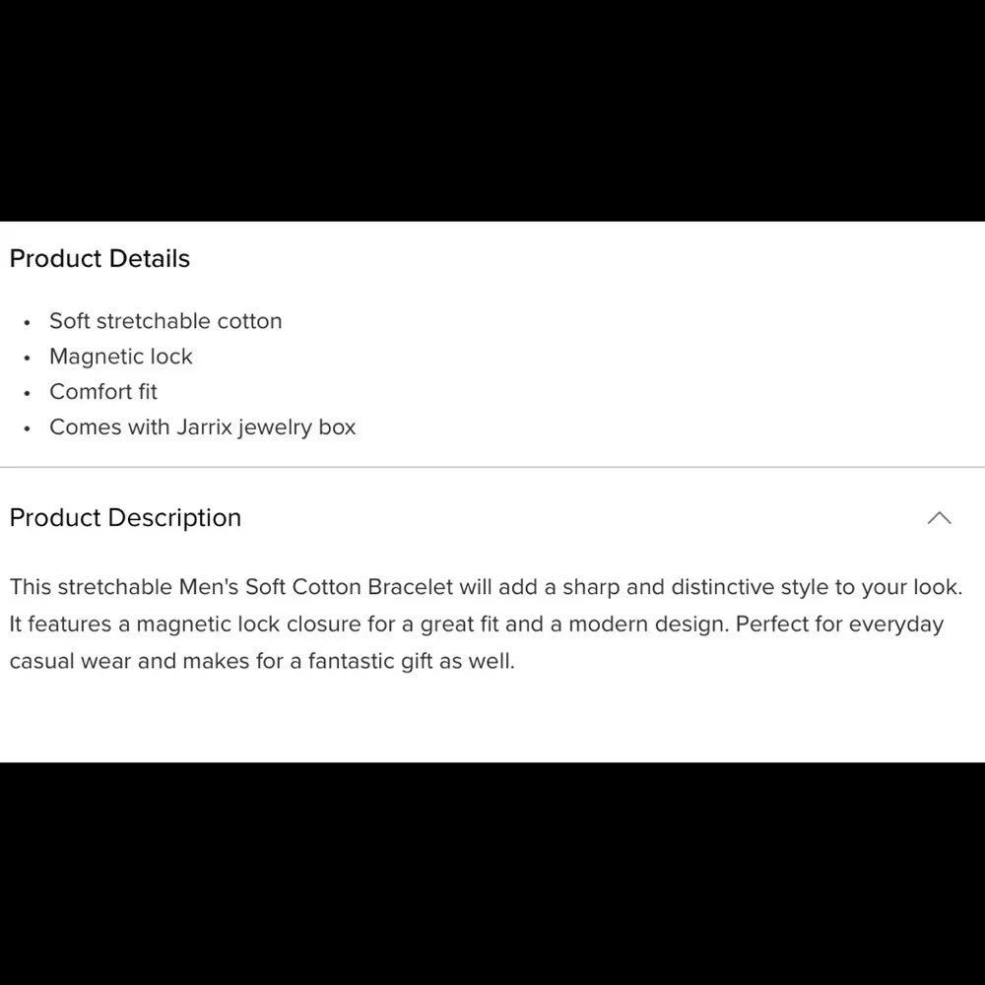Click the Product Details heading

(x=99, y=259)
